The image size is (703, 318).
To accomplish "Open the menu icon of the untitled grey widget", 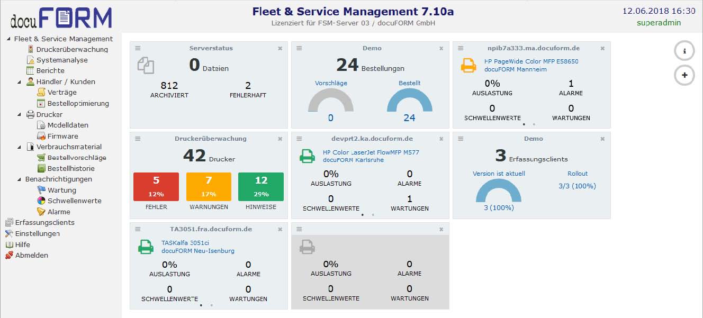I will click(299, 229).
